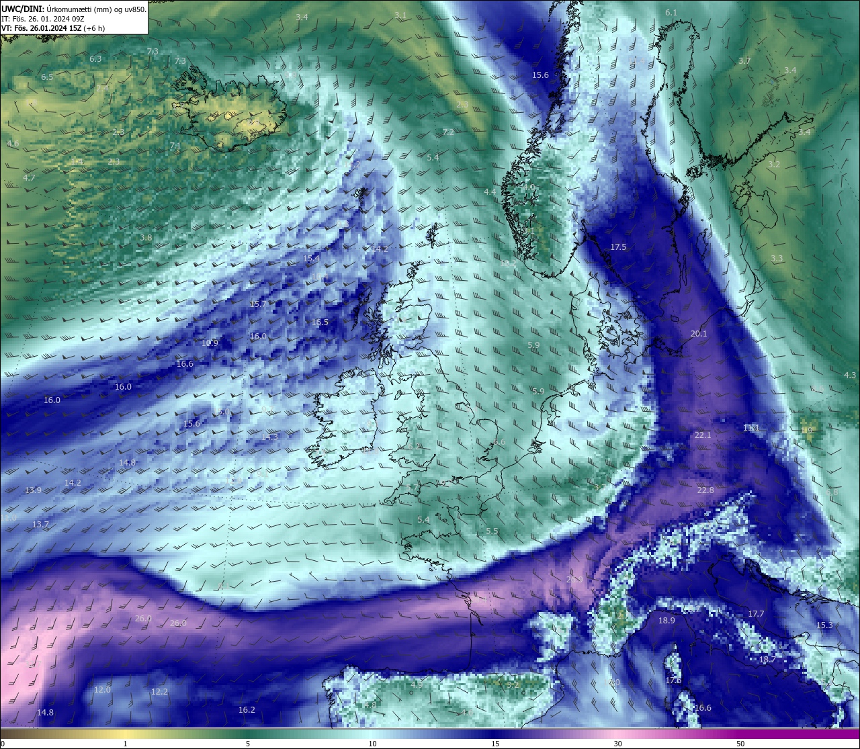Click the 4.4 value west of Norway
This screenshot has width=860, height=749.
[490, 192]
